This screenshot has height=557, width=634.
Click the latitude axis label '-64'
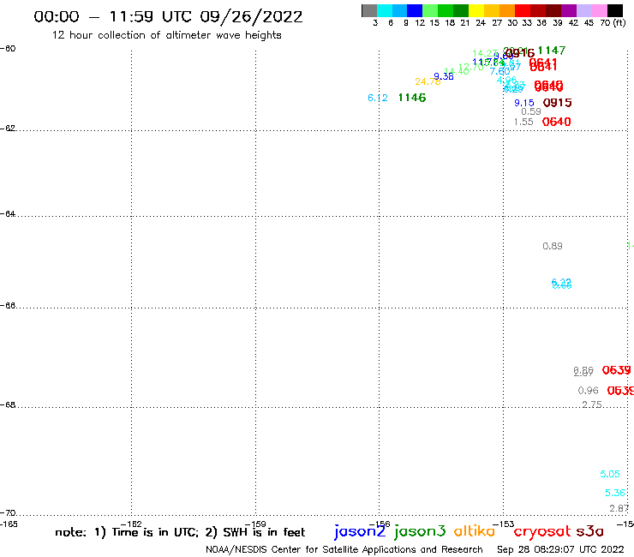click(x=8, y=214)
